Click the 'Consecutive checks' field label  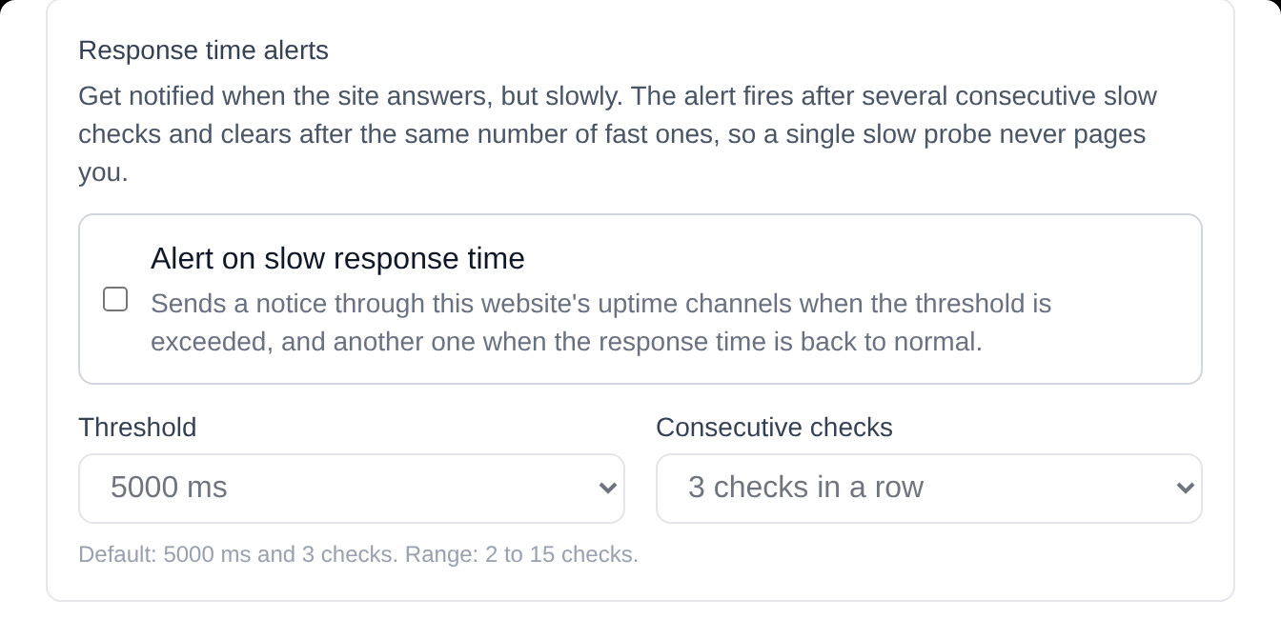pos(774,428)
